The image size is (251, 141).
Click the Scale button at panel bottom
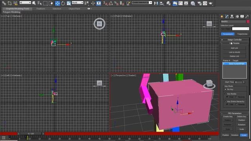pyautogui.click(x=244, y=135)
